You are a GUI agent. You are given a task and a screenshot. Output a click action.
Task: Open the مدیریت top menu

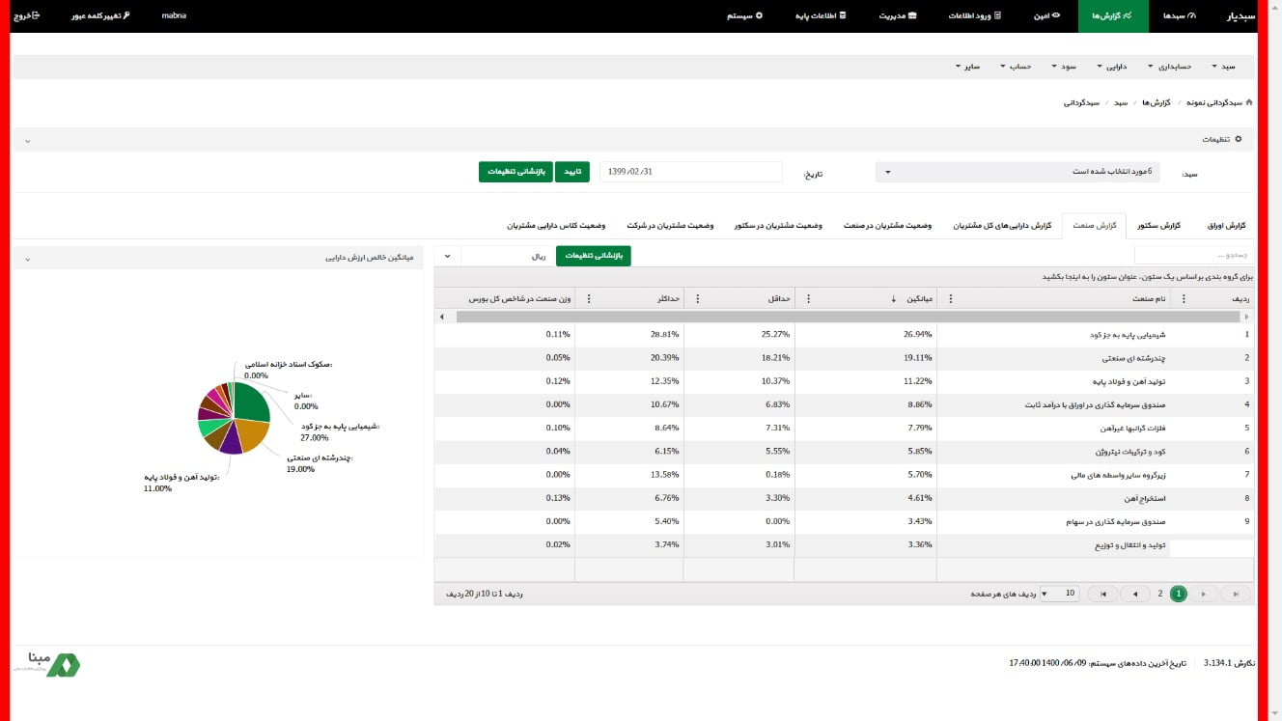[897, 16]
